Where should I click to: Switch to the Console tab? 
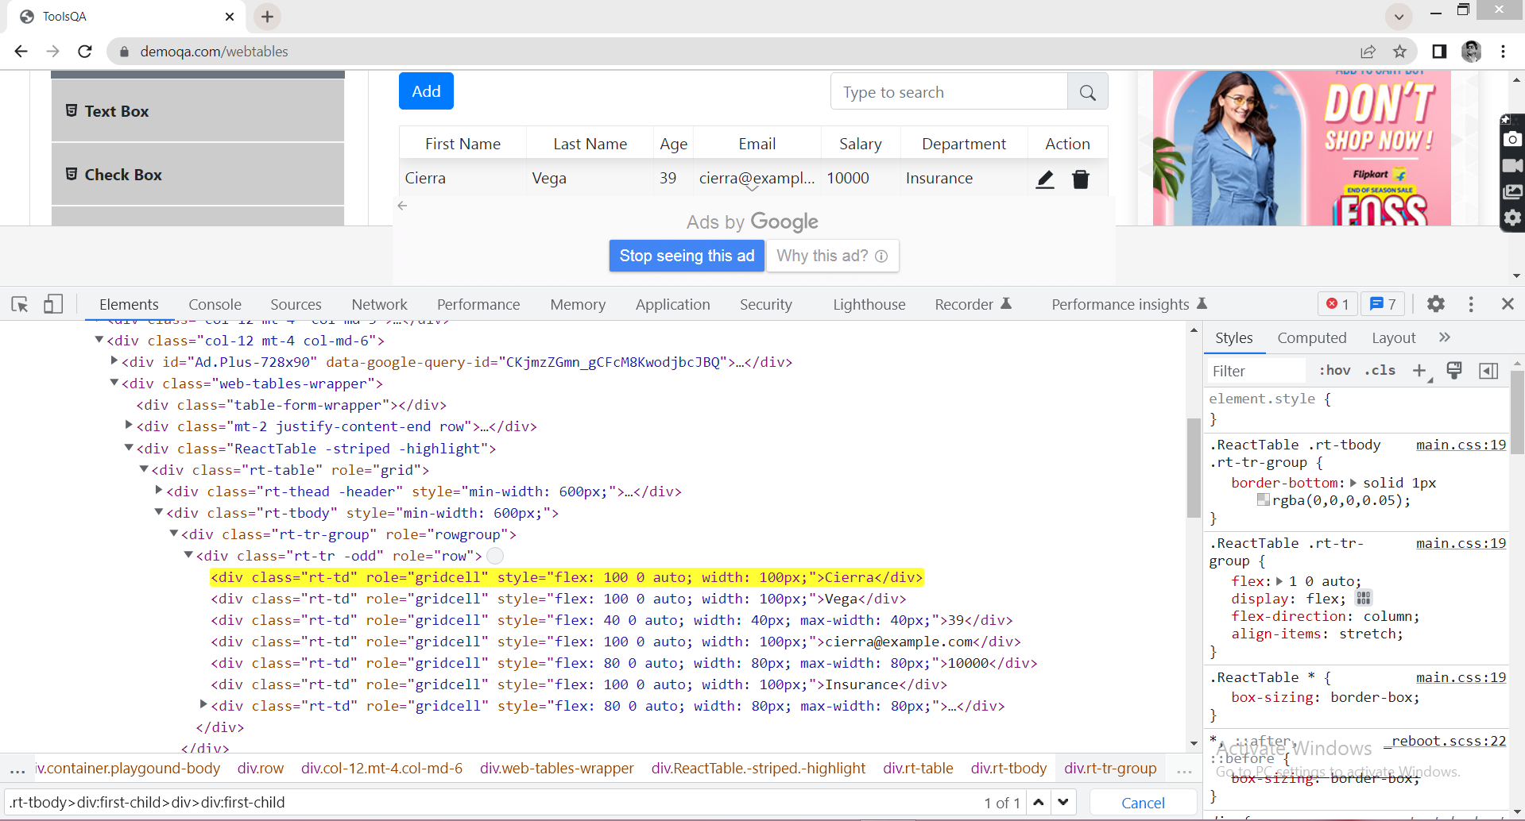click(215, 304)
